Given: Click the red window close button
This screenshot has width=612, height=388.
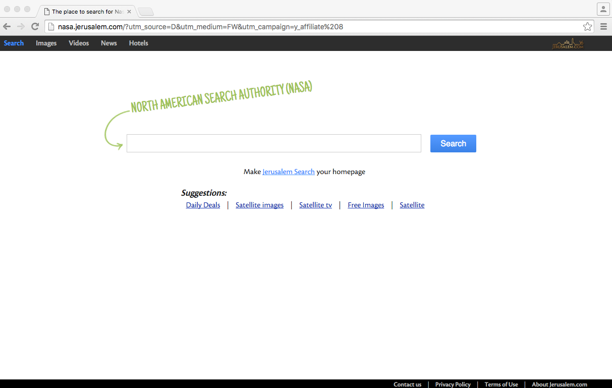Looking at the screenshot, I should 7,9.
